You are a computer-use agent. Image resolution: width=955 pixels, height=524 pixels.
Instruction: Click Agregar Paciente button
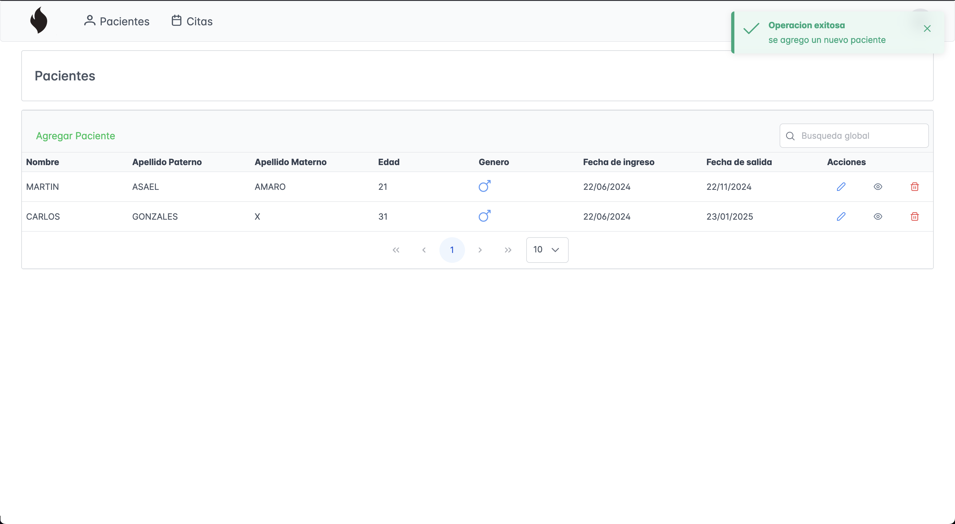point(75,136)
